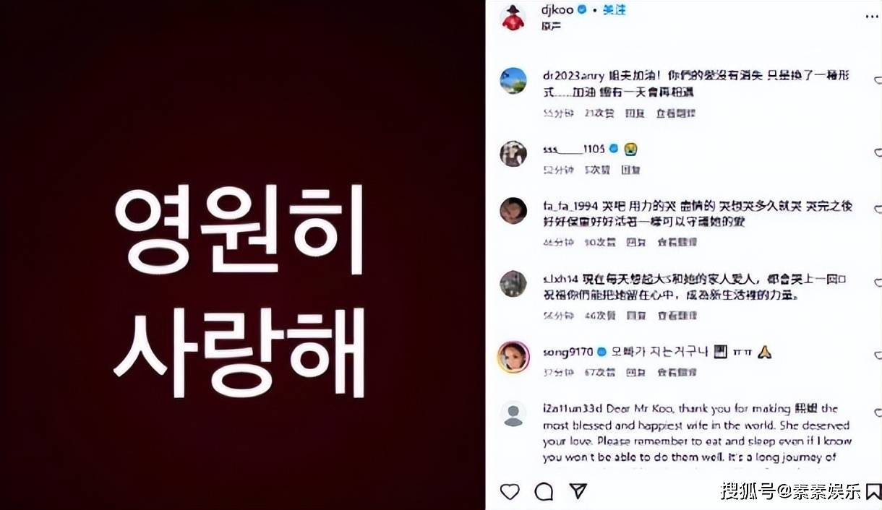
Task: Save post with bookmark icon
Action: click(875, 492)
